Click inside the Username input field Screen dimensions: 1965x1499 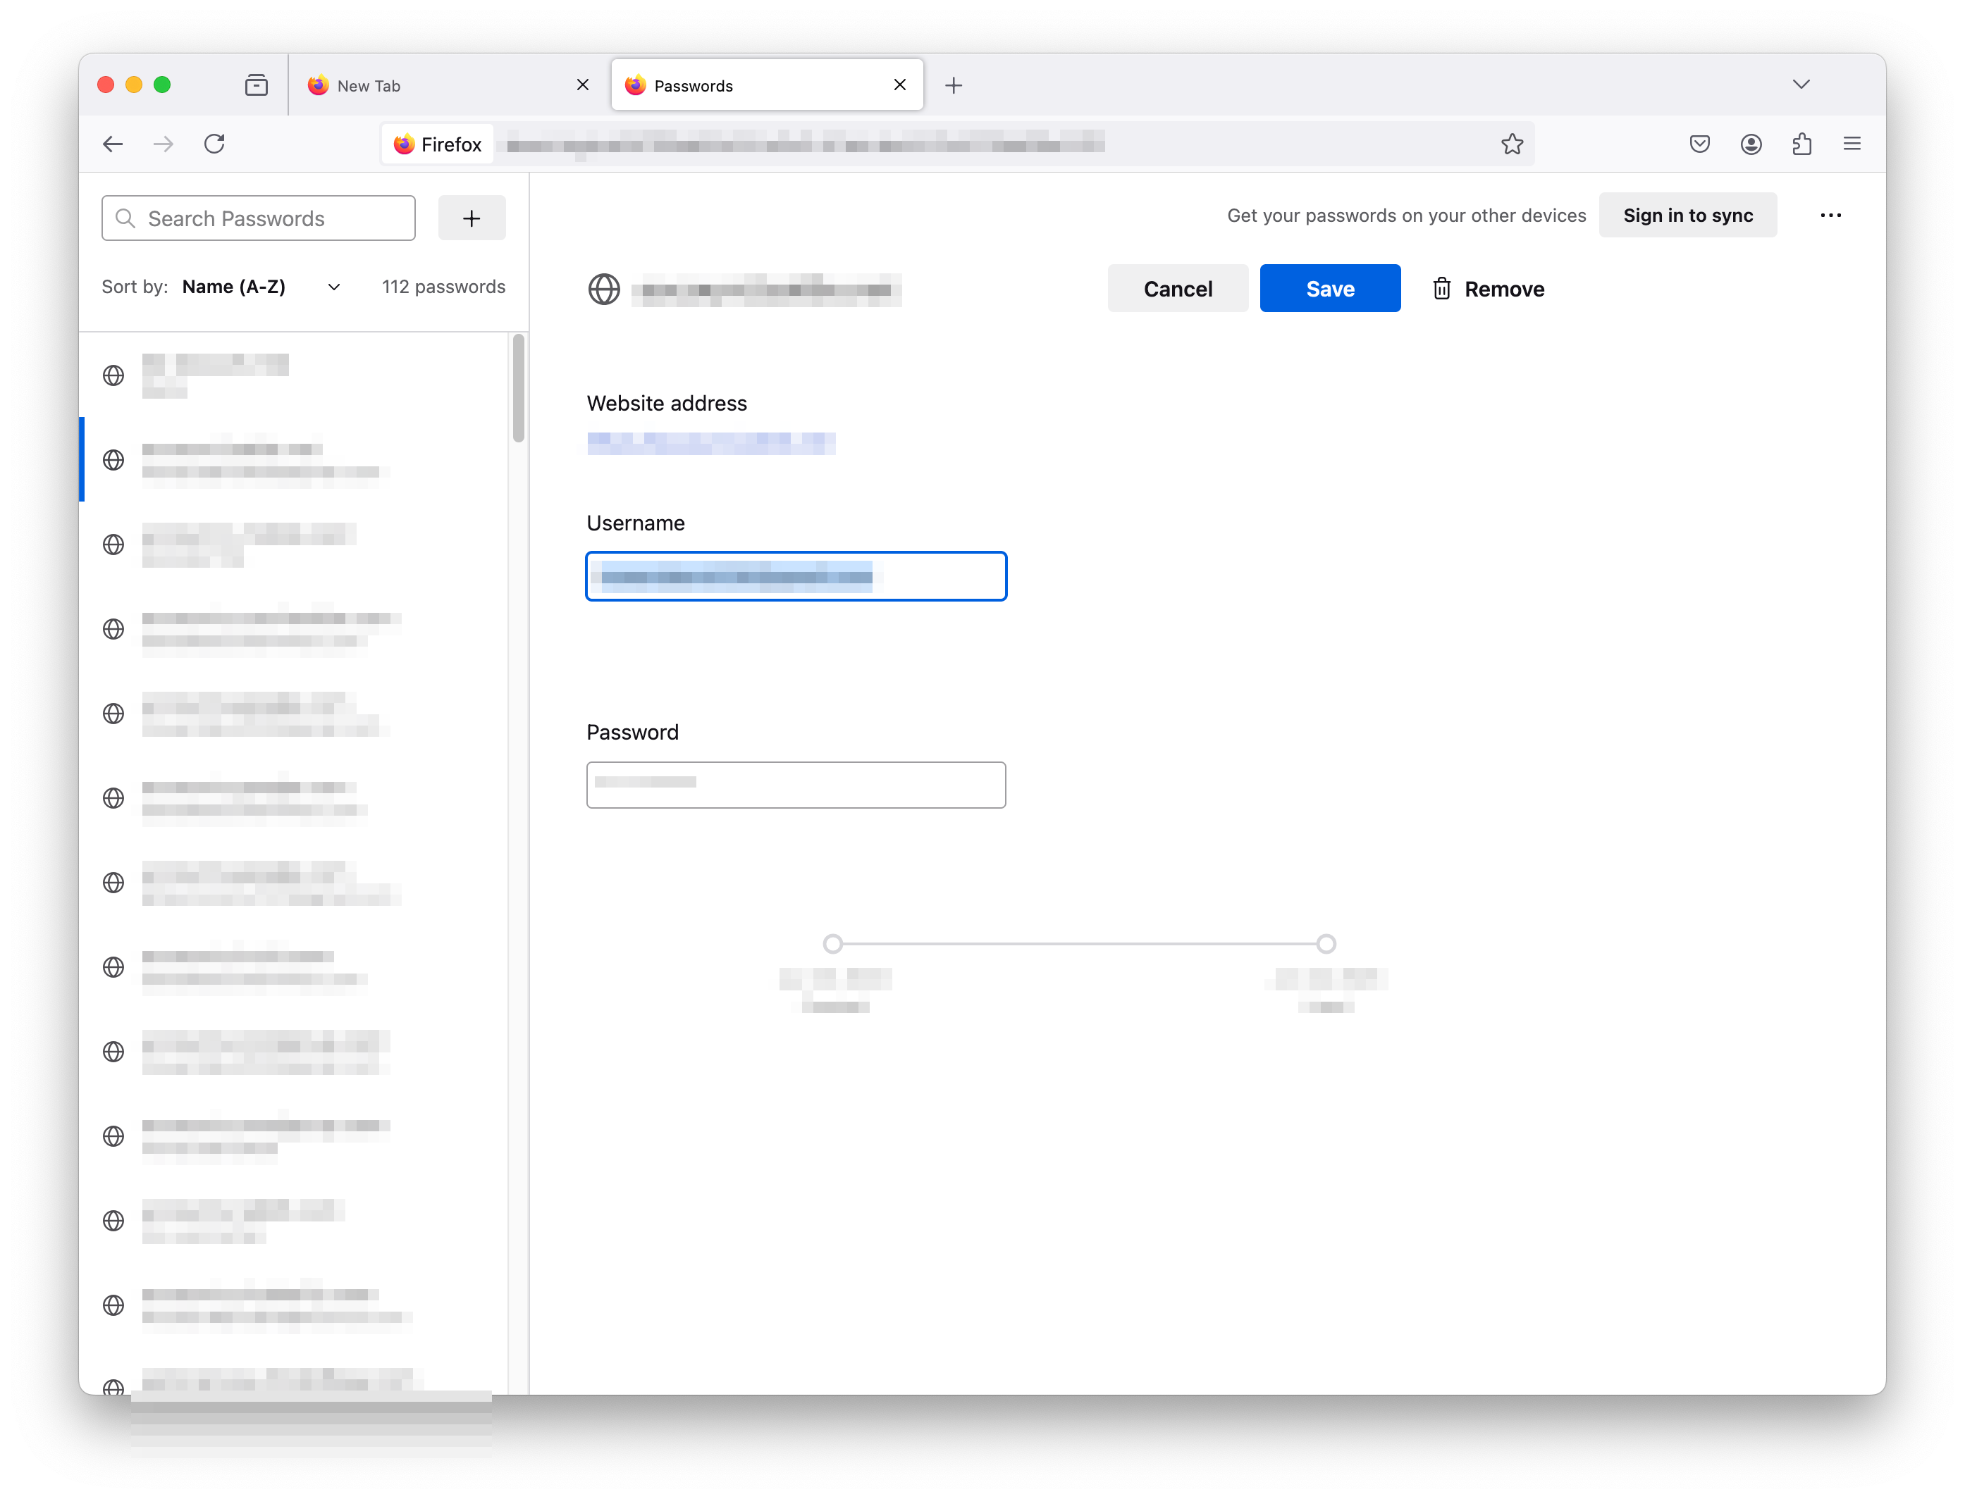point(796,576)
